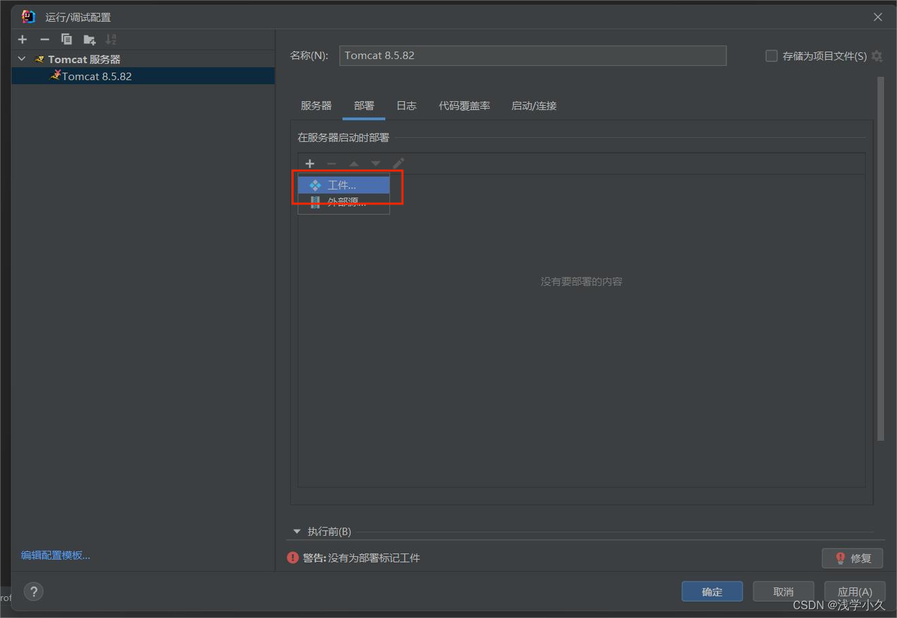The width and height of the screenshot is (897, 618).
Task: Select the Tomcat 8.5.82 configuration
Action: (143, 76)
